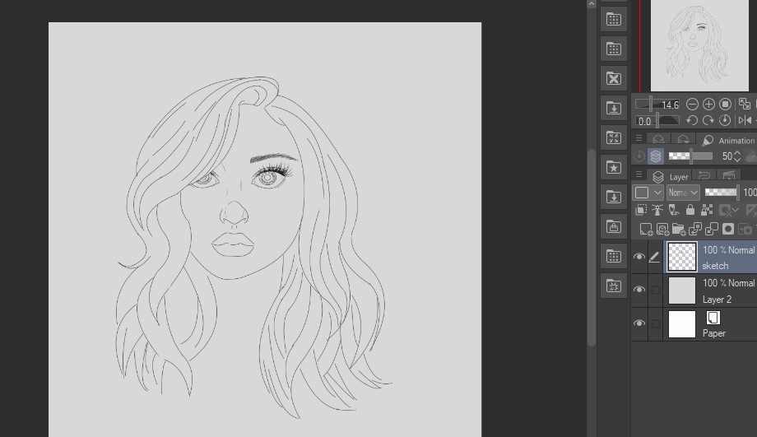Transfer to lower layer icon

click(x=695, y=229)
